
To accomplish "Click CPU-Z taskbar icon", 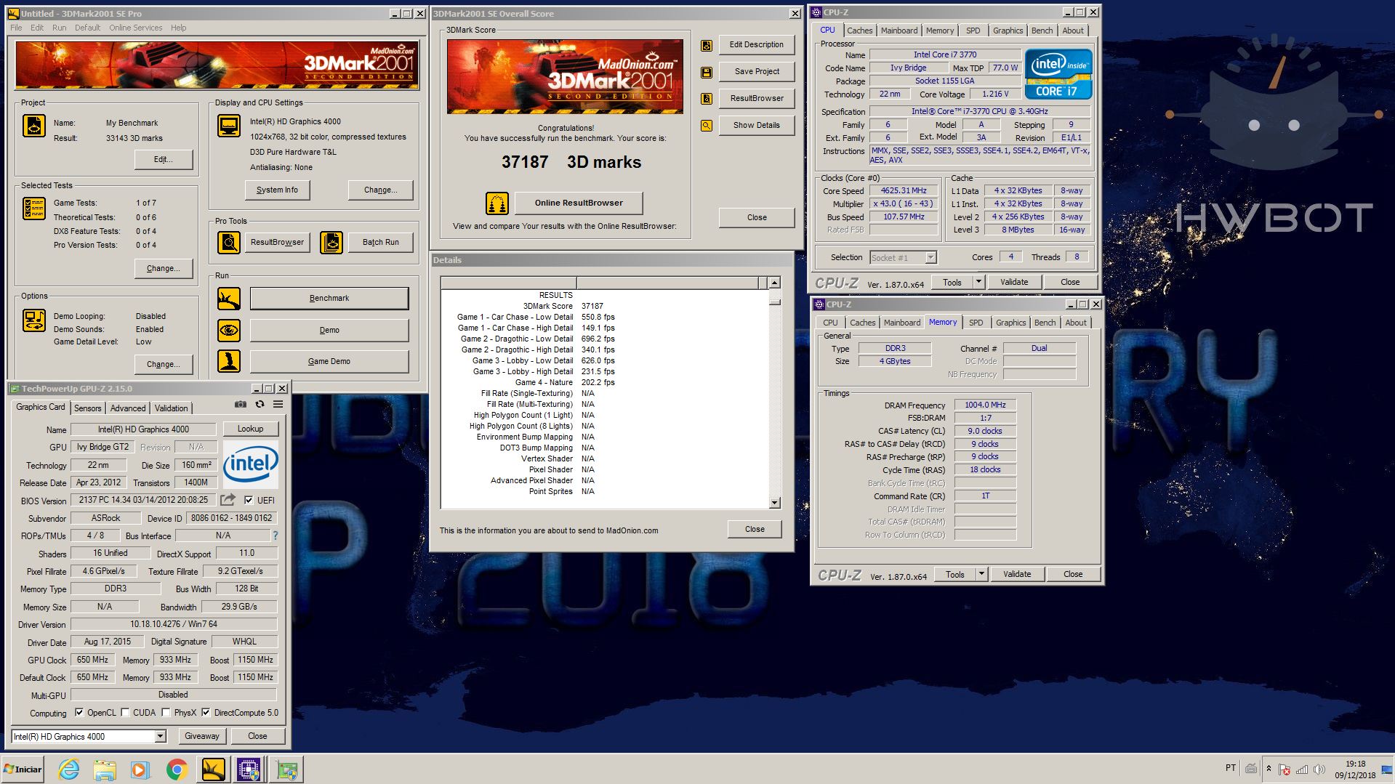I will click(x=249, y=769).
